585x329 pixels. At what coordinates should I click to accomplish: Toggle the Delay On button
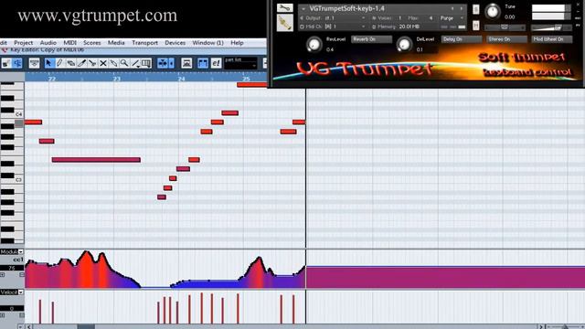pos(462,39)
